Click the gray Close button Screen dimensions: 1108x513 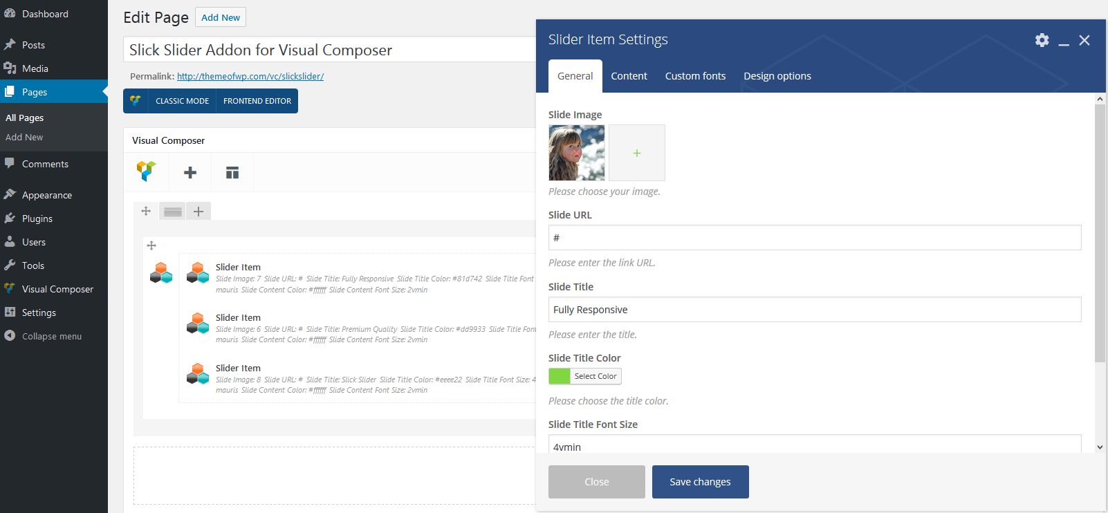pos(597,482)
